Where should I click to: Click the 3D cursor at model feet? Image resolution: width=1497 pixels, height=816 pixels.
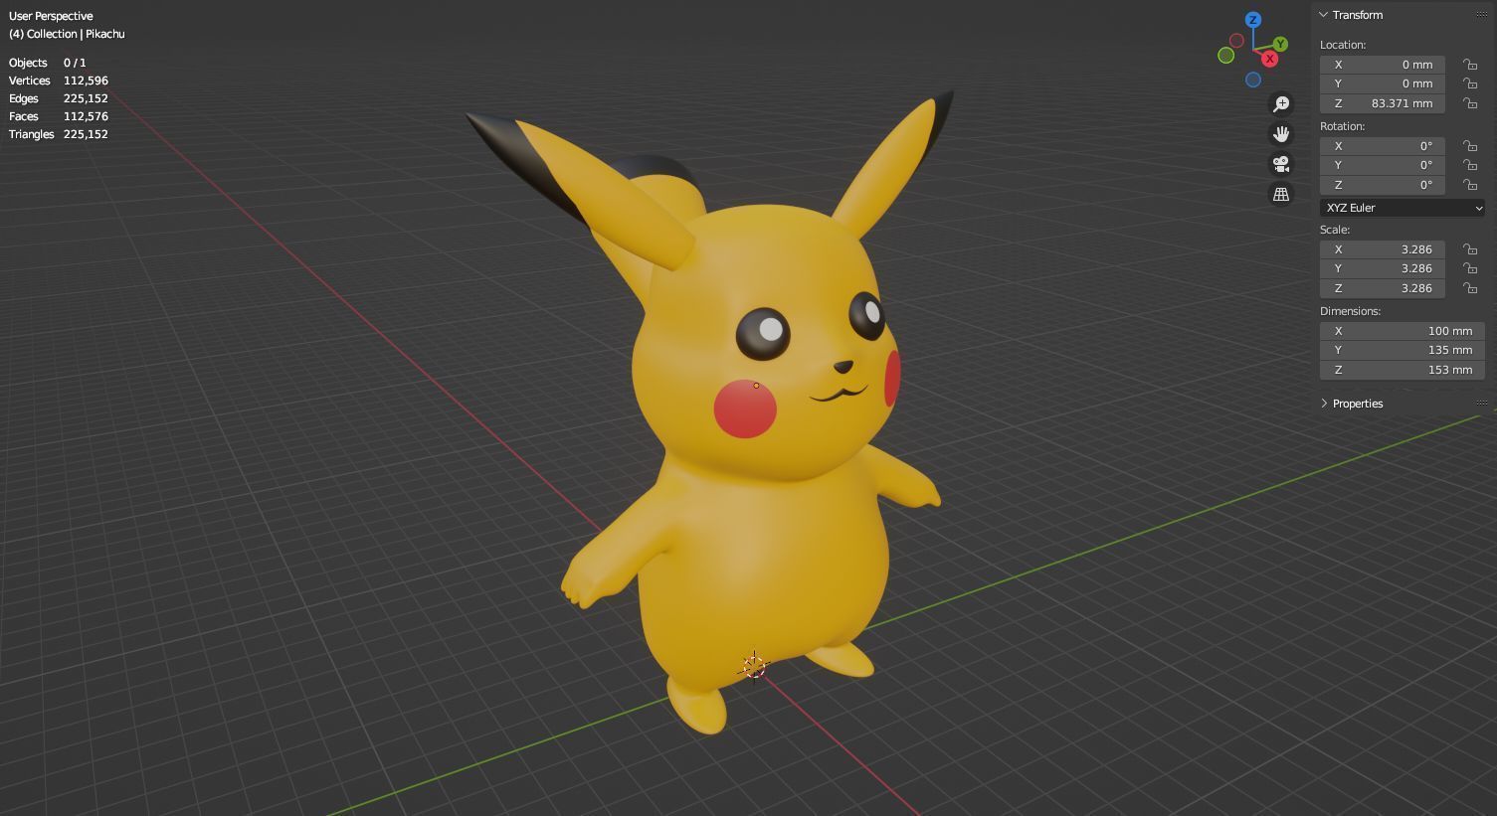754,667
